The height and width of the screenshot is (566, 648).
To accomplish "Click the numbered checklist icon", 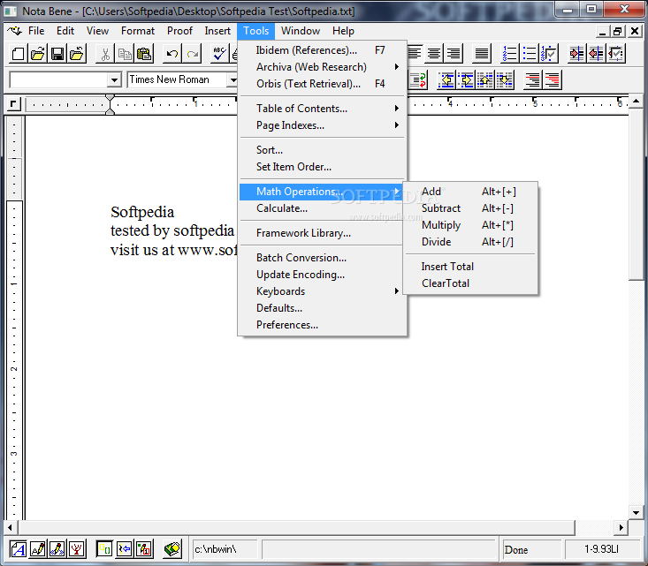I will (549, 54).
